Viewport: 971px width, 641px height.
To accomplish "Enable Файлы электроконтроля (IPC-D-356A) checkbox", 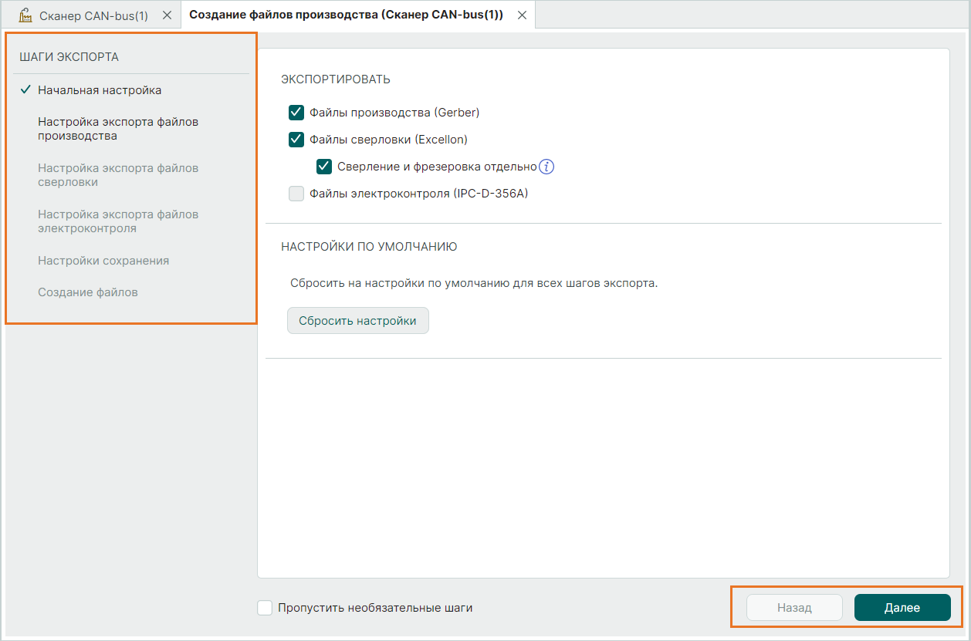I will click(x=296, y=194).
